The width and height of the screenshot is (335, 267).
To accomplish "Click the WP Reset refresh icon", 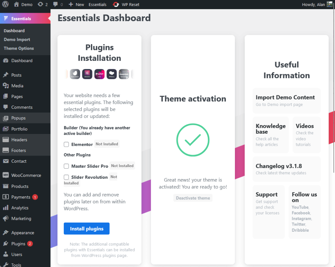I will click(116, 4).
